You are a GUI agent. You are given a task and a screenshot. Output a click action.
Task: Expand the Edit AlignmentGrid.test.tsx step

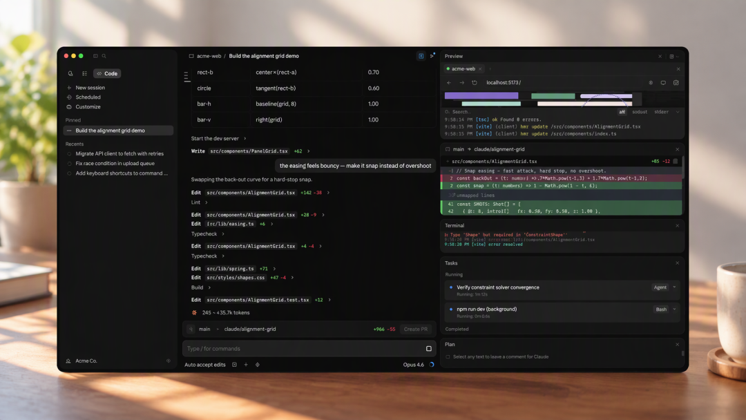tap(260, 300)
